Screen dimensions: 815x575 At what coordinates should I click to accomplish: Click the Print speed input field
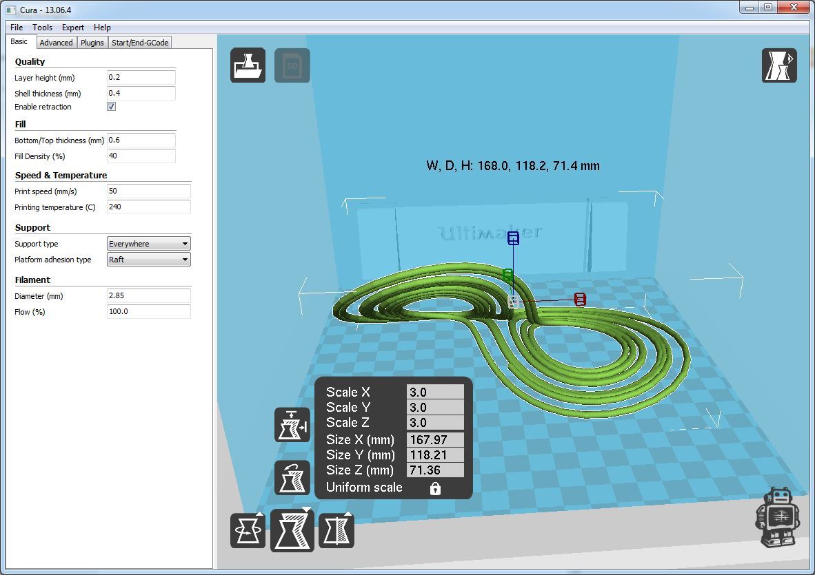click(x=149, y=191)
